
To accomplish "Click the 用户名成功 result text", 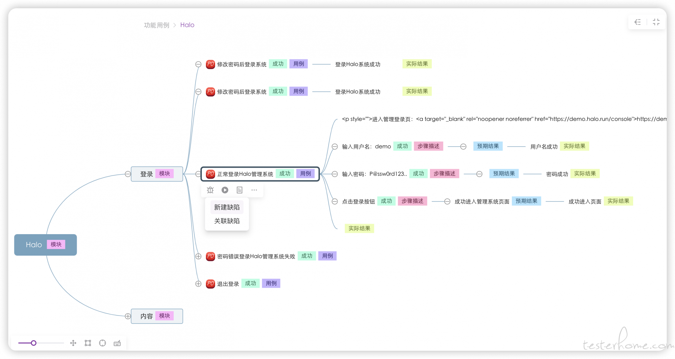I will pyautogui.click(x=544, y=147).
